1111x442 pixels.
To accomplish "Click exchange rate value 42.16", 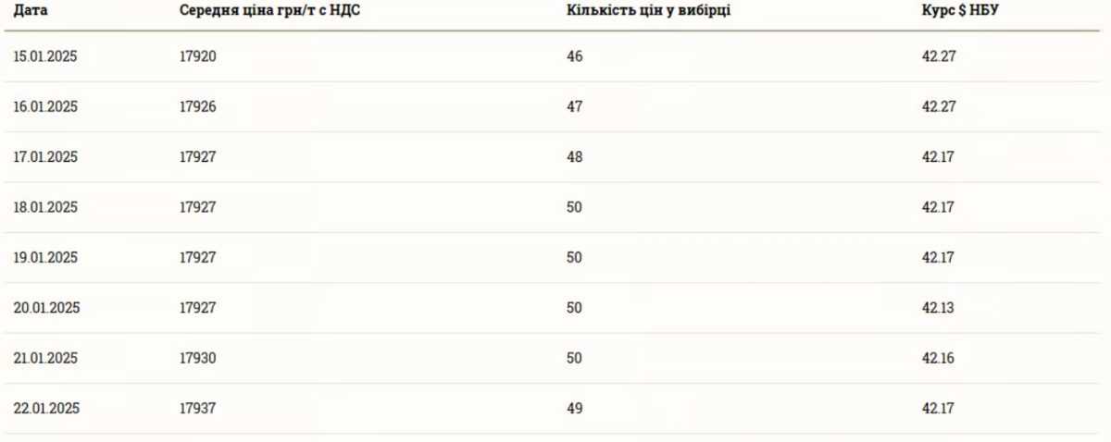I will (x=938, y=358).
